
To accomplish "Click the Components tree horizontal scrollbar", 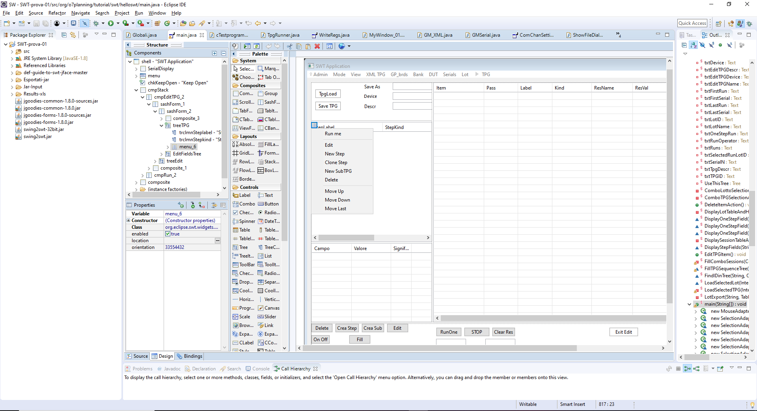I will (167, 195).
